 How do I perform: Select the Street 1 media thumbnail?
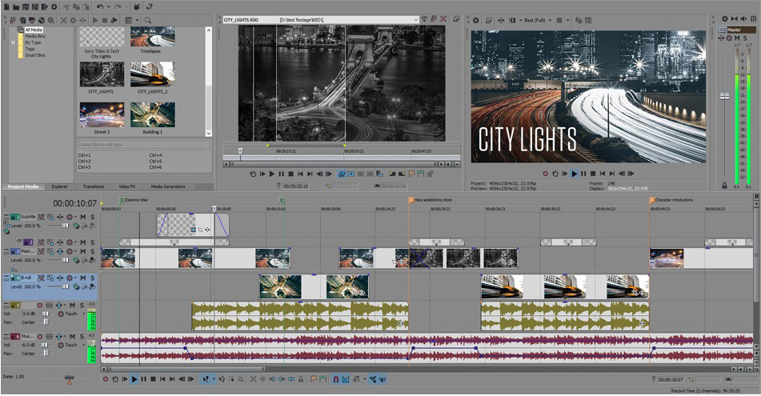pos(102,114)
